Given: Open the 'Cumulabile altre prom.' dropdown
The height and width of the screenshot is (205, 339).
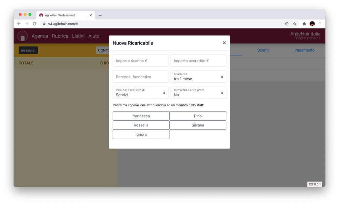Looking at the screenshot, I should point(198,93).
